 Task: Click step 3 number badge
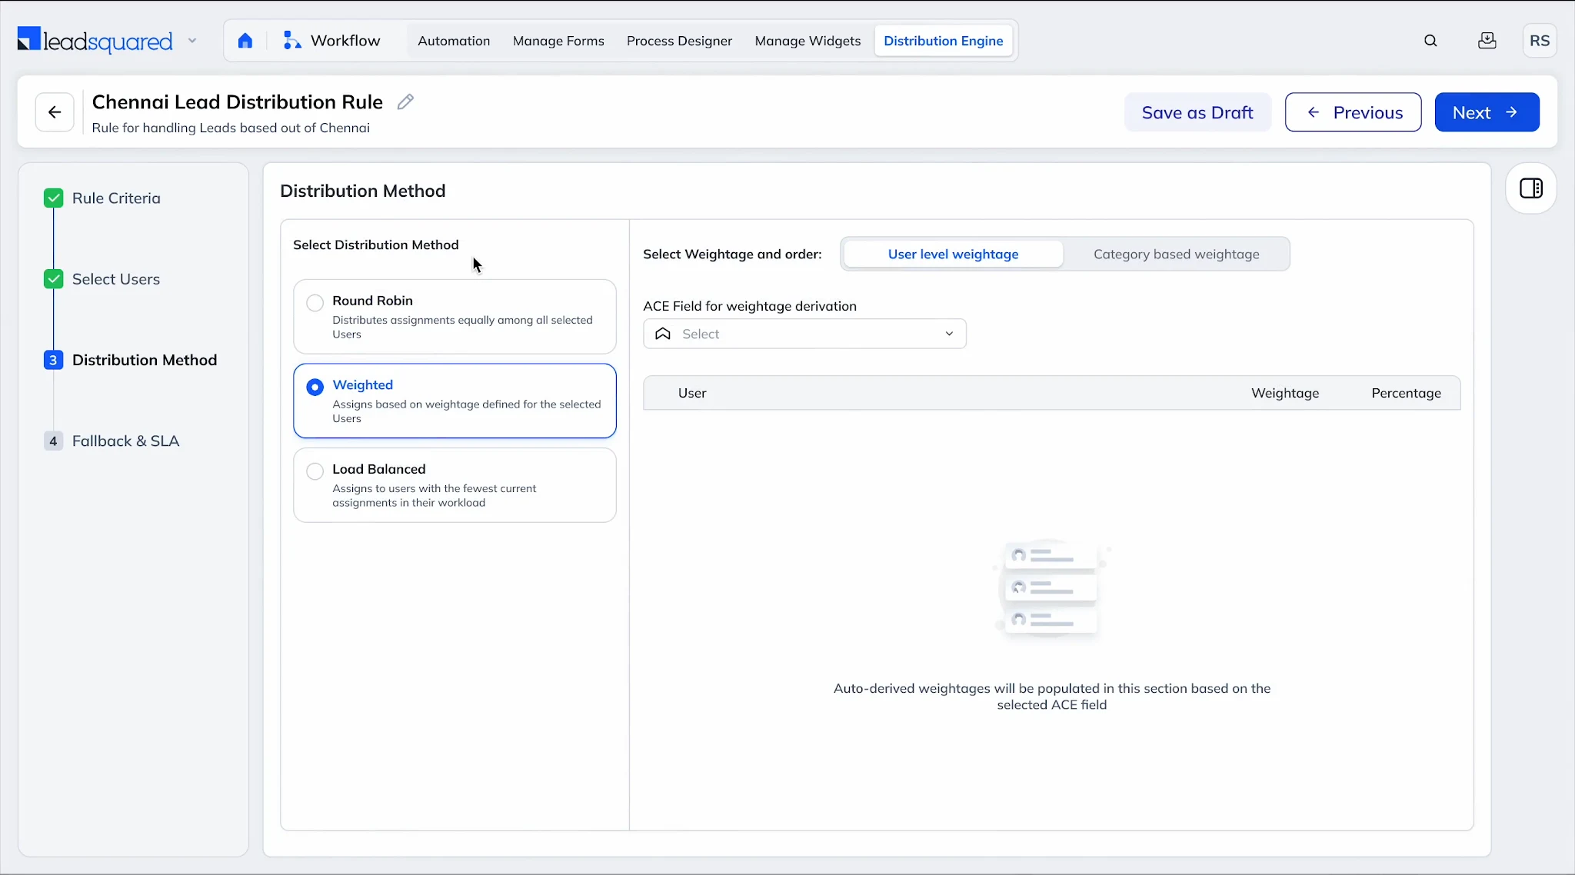(53, 360)
